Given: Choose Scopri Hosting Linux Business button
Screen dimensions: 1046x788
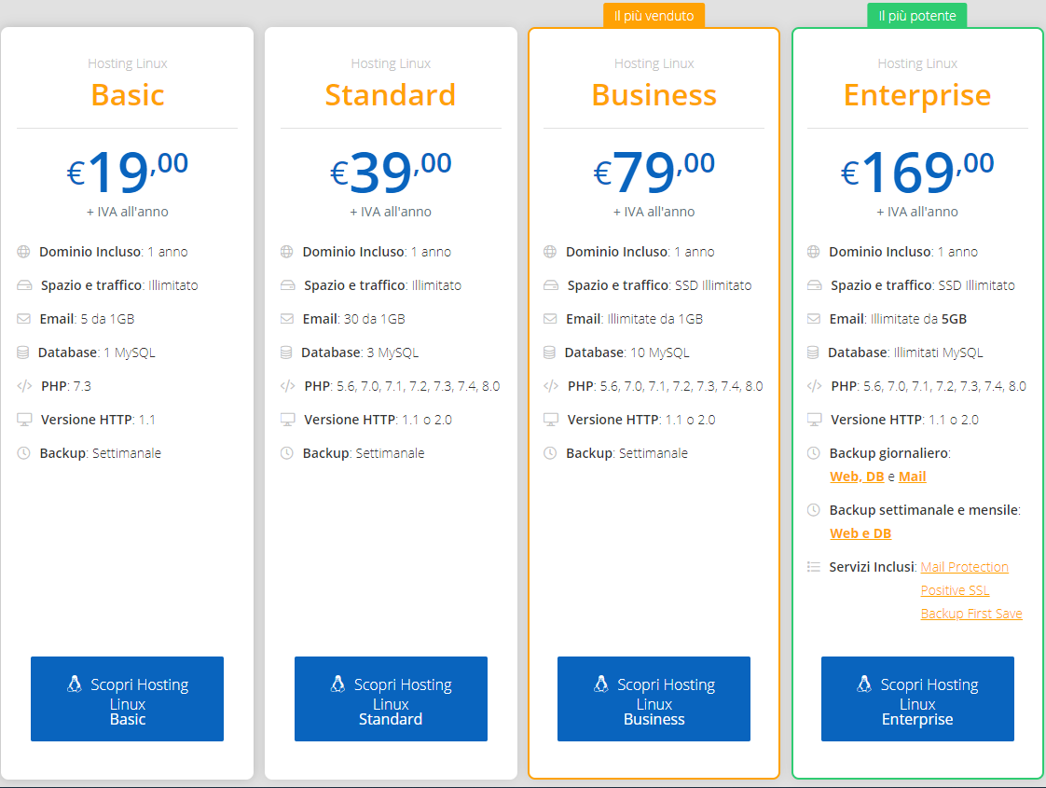Looking at the screenshot, I should click(x=654, y=699).
